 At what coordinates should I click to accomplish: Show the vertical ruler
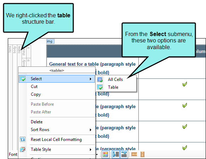point(142,154)
